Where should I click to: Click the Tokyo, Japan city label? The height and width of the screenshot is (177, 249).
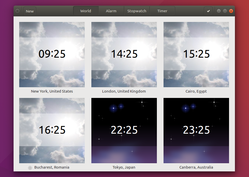pyautogui.click(x=124, y=168)
